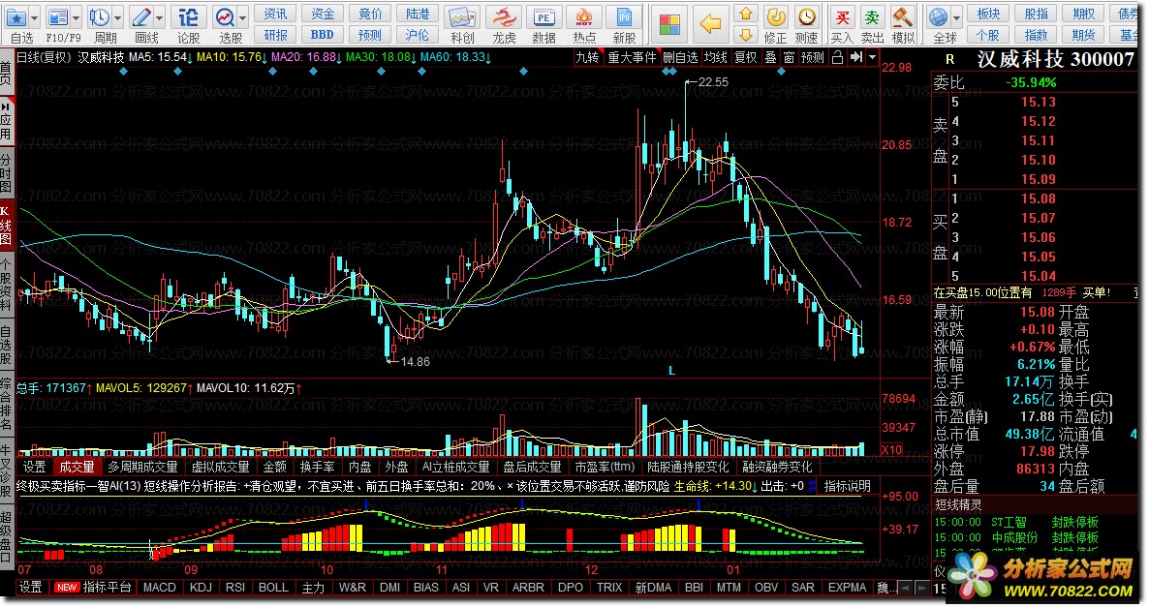Click the red 买入 buy icon
The image size is (1149, 607).
pyautogui.click(x=842, y=17)
